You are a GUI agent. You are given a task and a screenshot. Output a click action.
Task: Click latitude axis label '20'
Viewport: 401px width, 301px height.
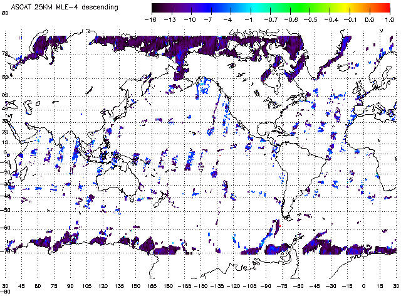tap(5, 132)
